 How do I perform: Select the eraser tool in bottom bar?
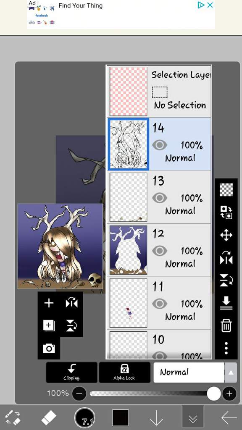[48, 418]
